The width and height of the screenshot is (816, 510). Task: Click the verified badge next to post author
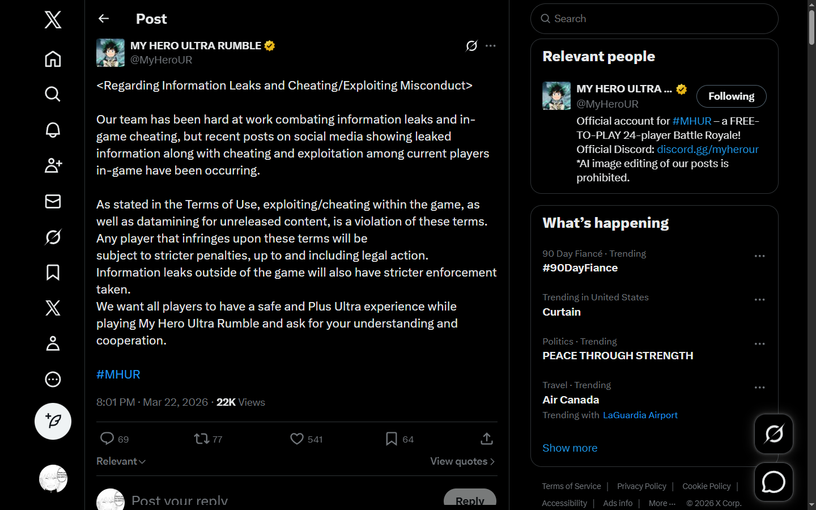point(270,46)
